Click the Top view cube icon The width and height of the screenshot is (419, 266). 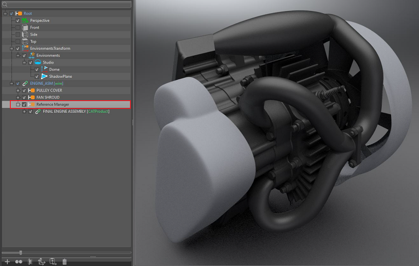pos(25,42)
